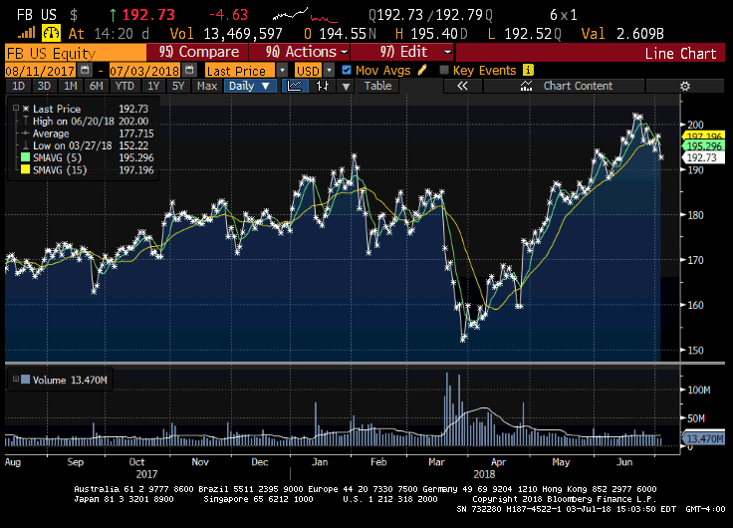Click the green up arrow price indicator

(113, 15)
